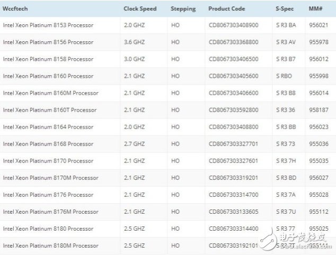Select the Stepping column header

[x=183, y=8]
